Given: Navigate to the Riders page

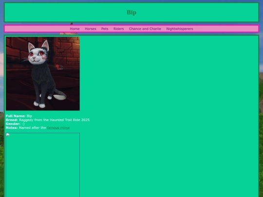Looking at the screenshot, I should pyautogui.click(x=118, y=29).
